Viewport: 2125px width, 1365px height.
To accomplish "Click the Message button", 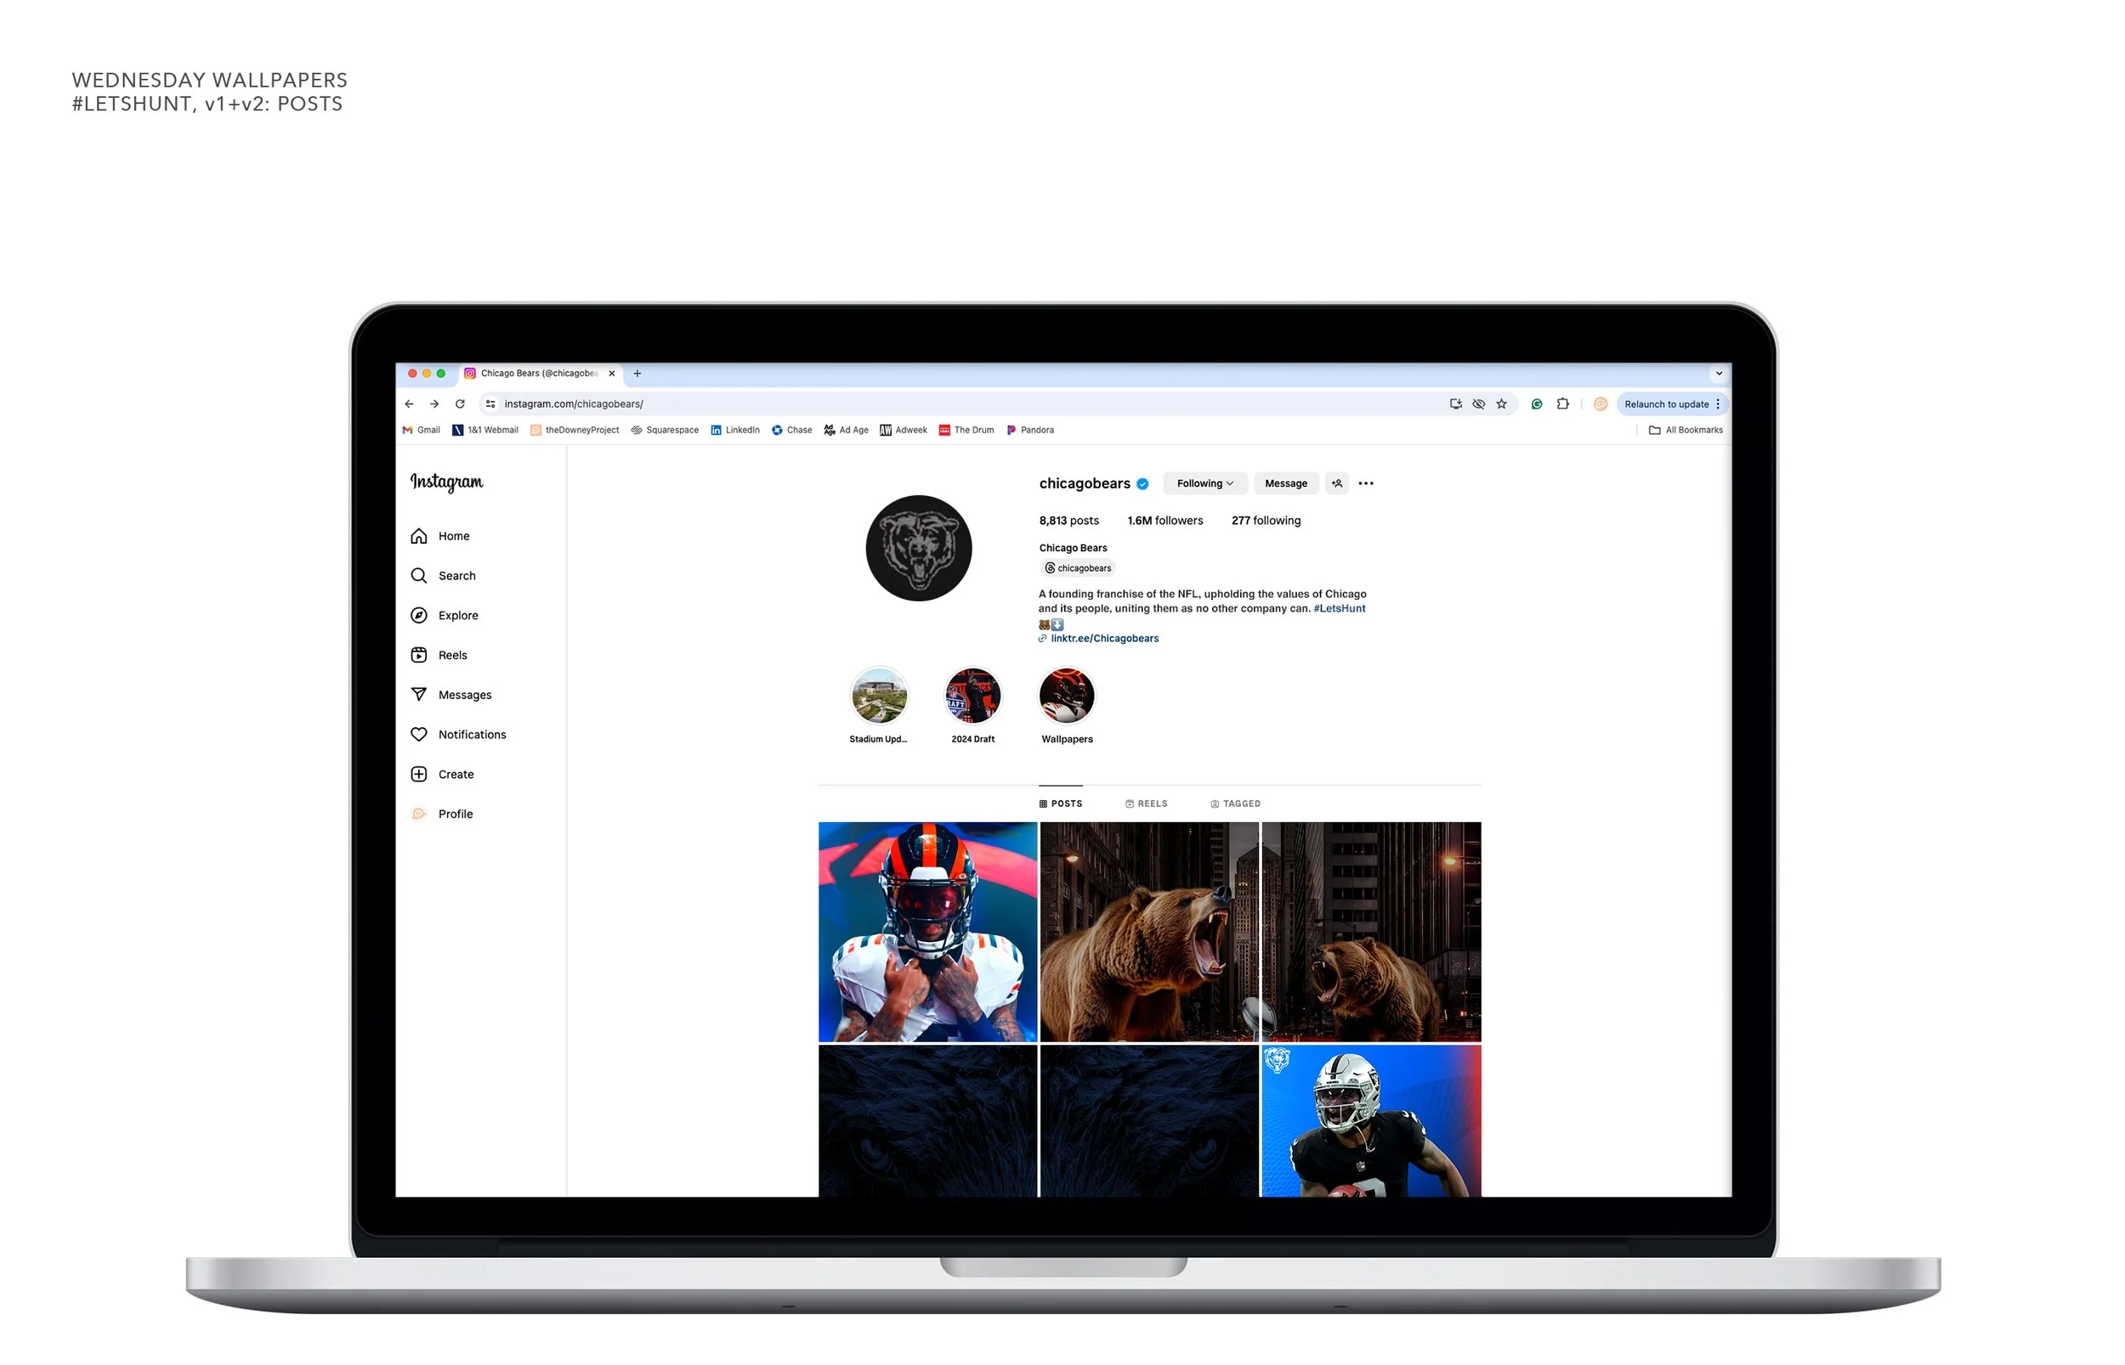I will coord(1286,484).
